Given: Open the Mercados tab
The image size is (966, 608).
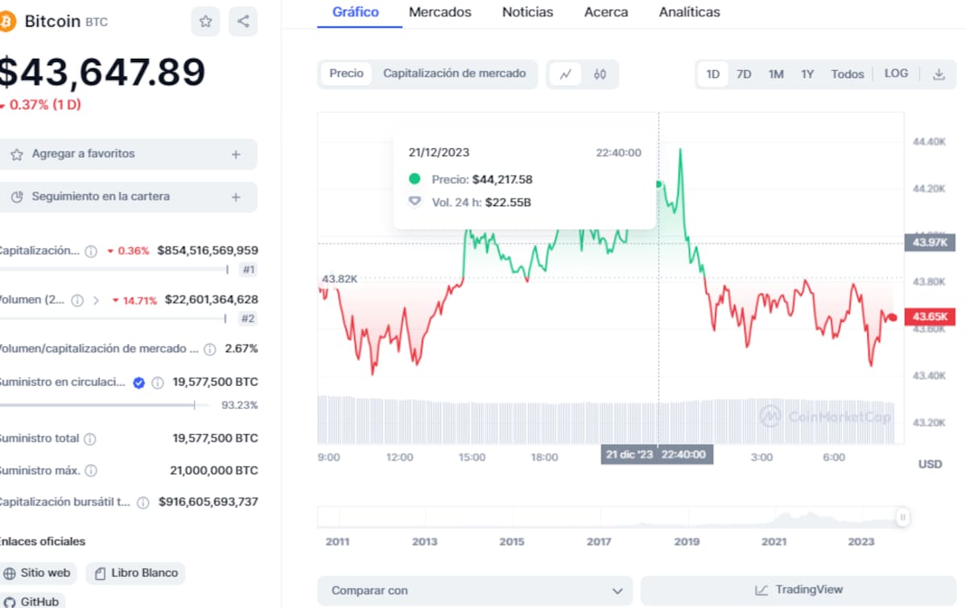Looking at the screenshot, I should [440, 12].
